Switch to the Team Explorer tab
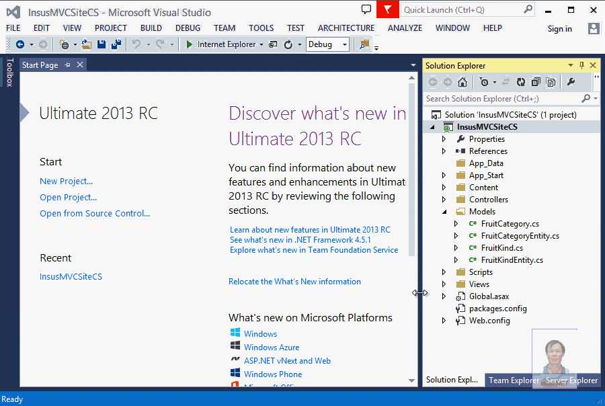The image size is (605, 406). pyautogui.click(x=513, y=380)
